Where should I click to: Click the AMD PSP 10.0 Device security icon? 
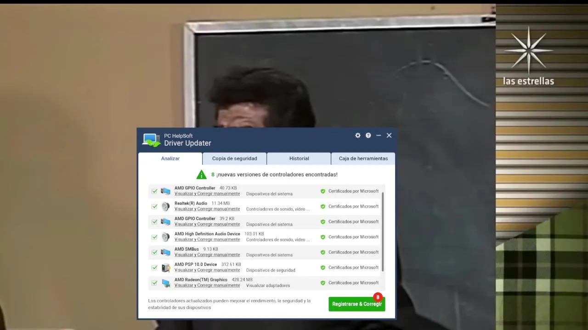165,268
